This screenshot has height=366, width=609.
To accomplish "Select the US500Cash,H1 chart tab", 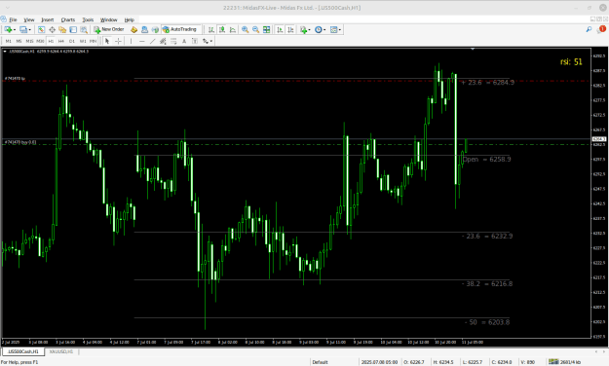I will coord(23,351).
